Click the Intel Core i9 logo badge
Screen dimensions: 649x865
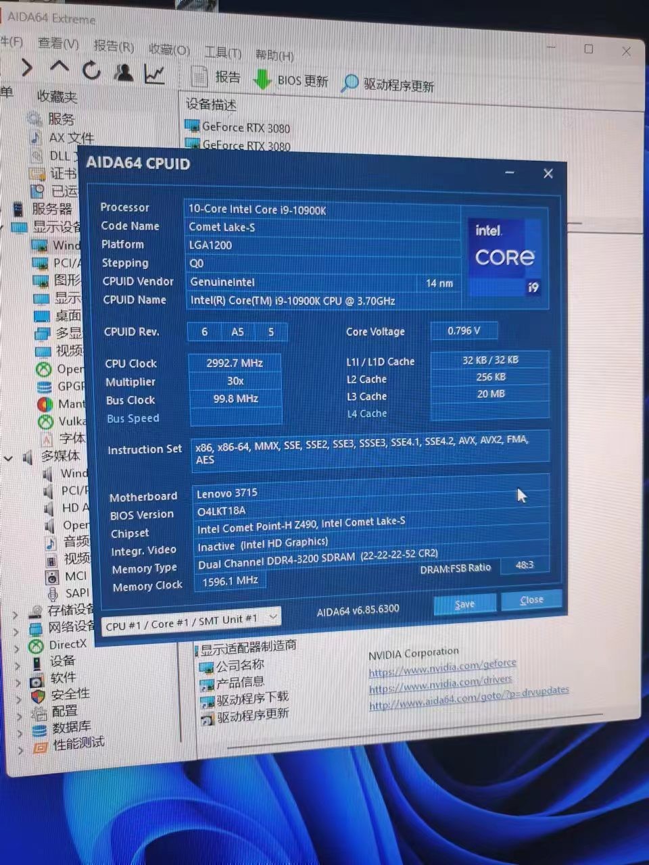[506, 257]
